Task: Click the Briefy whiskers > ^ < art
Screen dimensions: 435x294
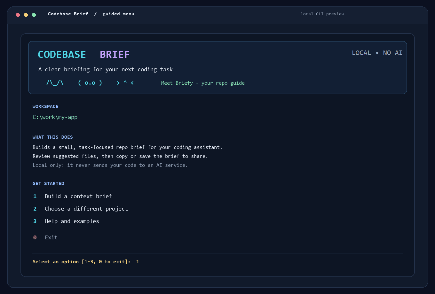Action: click(125, 83)
